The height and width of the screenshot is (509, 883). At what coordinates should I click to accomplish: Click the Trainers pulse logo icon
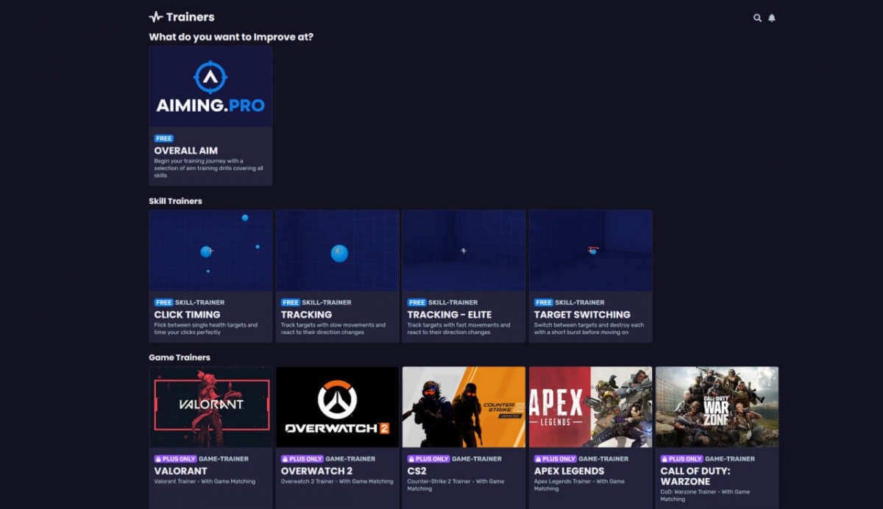pyautogui.click(x=155, y=17)
